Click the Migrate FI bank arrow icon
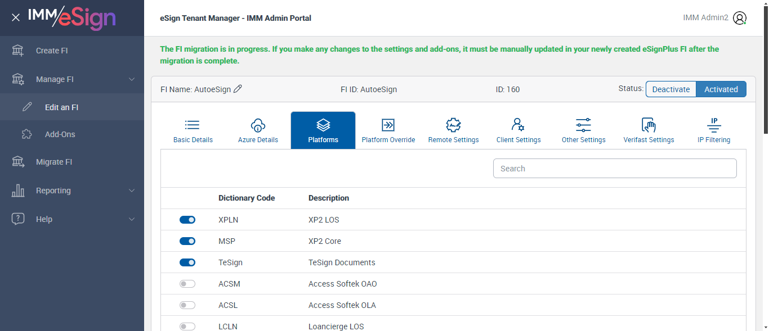 (x=18, y=162)
